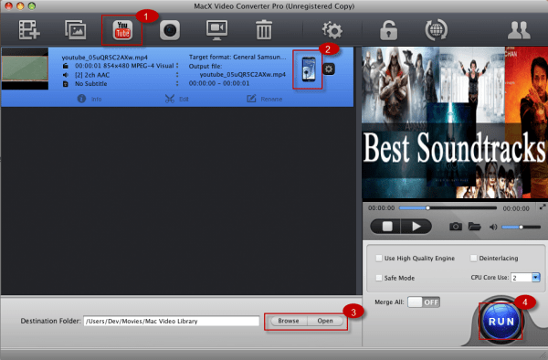
Task: Toggle the Merge All switch
Action: coord(424,302)
